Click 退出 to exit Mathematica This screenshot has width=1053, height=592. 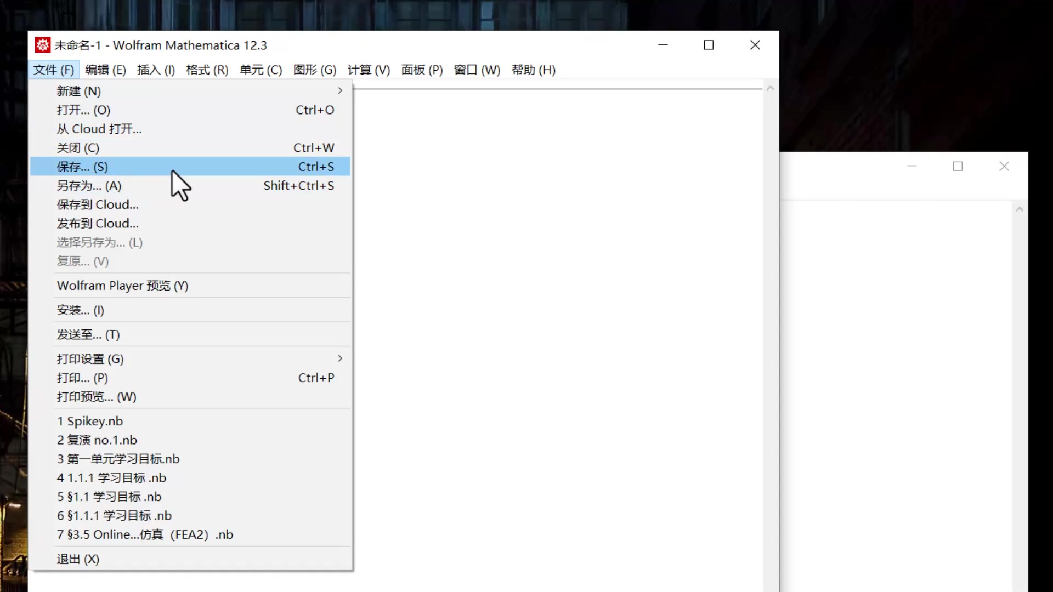coord(77,559)
